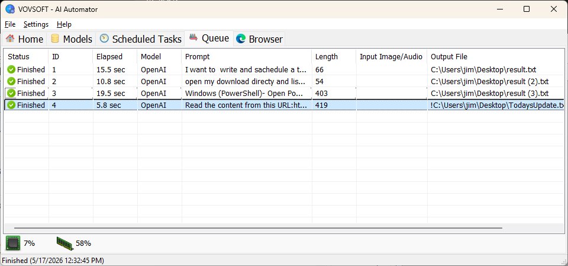568x266 pixels.
Task: Click output file 'TodaysUpdate' path
Action: coord(498,105)
